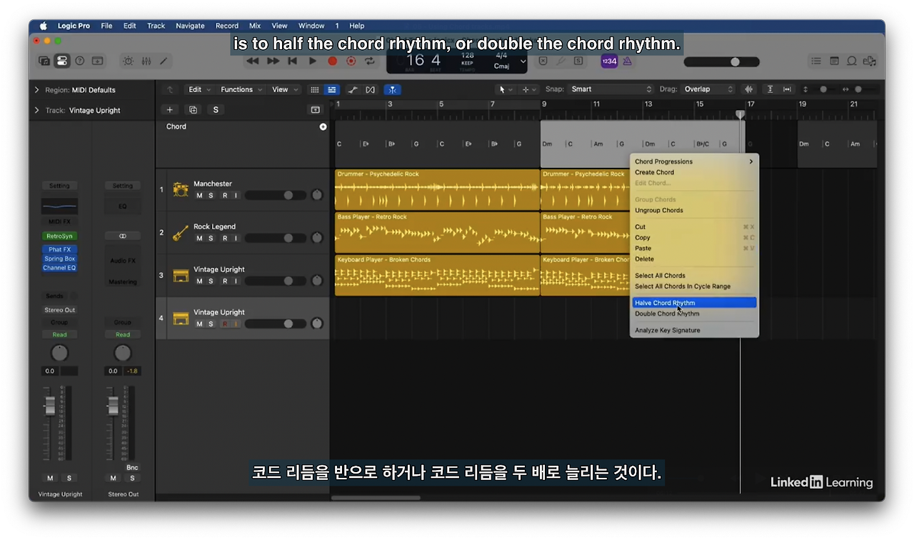Click the Fast Forward transport button

pos(273,61)
